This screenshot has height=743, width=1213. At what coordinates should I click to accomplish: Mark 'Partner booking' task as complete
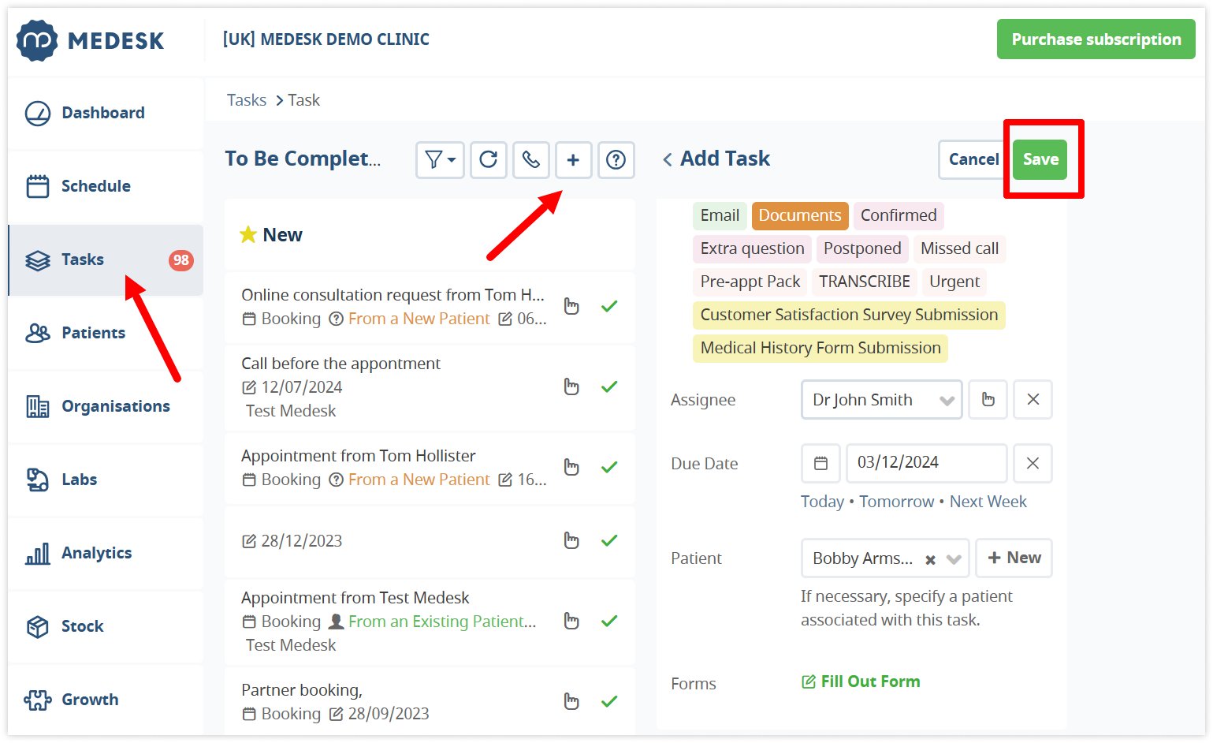tap(609, 701)
